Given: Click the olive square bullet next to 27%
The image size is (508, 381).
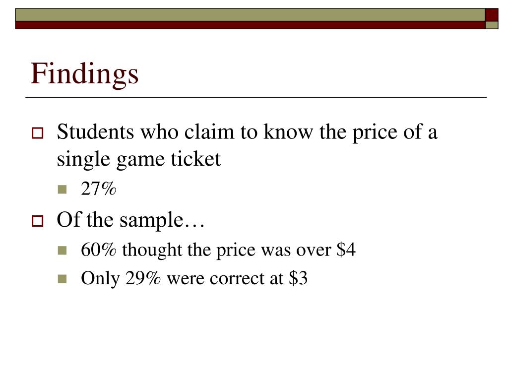Looking at the screenshot, I should click(x=62, y=189).
